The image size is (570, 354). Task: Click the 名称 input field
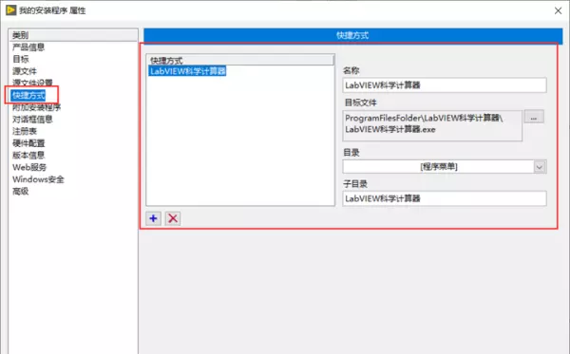pos(445,85)
